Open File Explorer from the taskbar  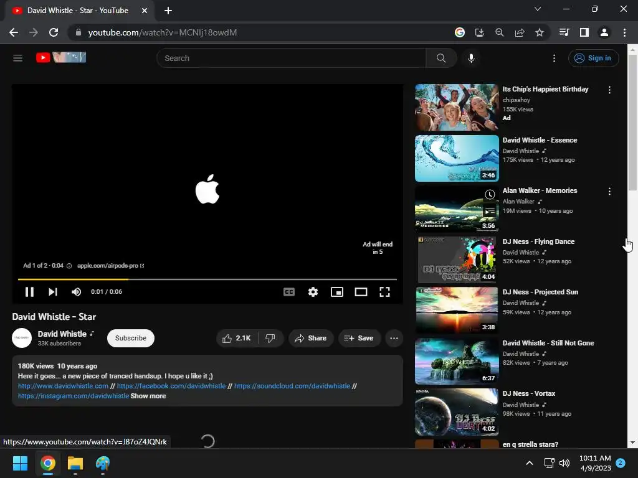[x=75, y=463]
